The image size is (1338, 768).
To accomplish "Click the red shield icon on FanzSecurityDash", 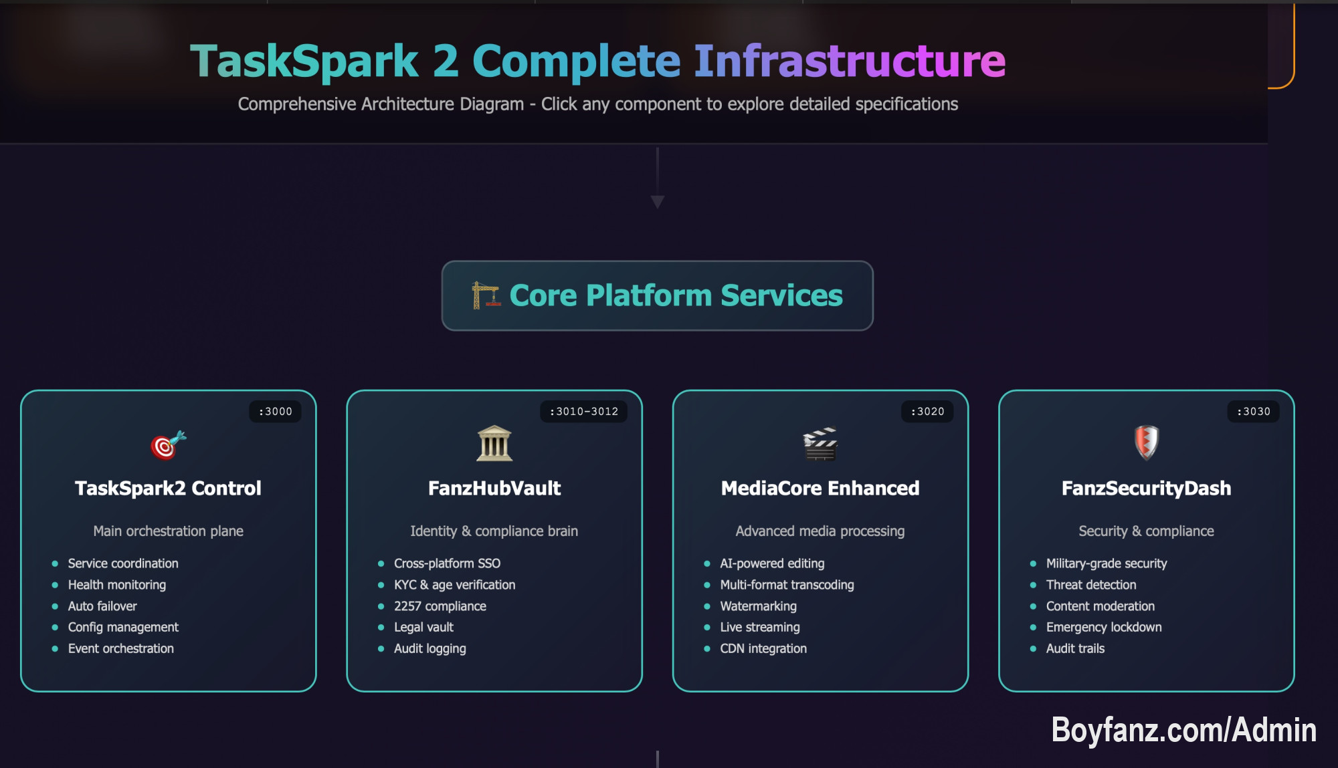I will pos(1146,442).
